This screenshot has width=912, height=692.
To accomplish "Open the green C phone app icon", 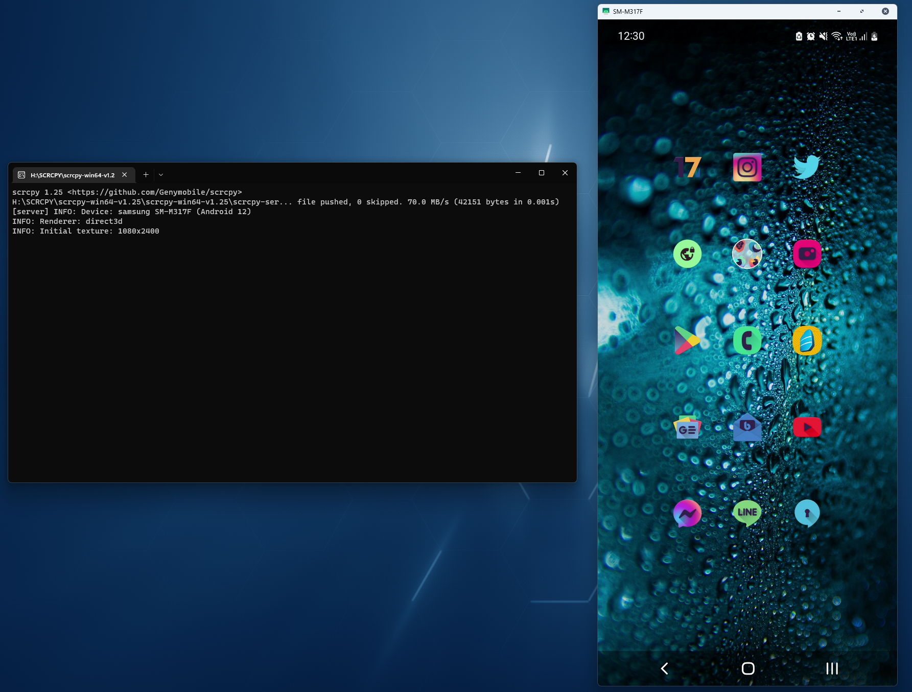I will [x=747, y=340].
